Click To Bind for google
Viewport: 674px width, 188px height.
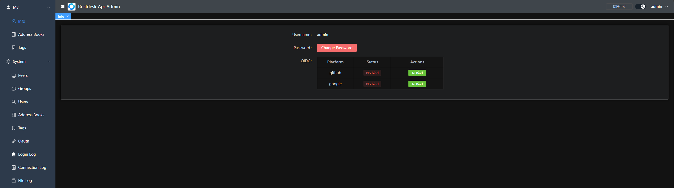point(417,84)
